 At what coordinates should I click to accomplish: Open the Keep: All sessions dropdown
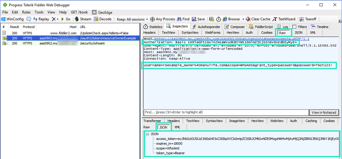132,19
